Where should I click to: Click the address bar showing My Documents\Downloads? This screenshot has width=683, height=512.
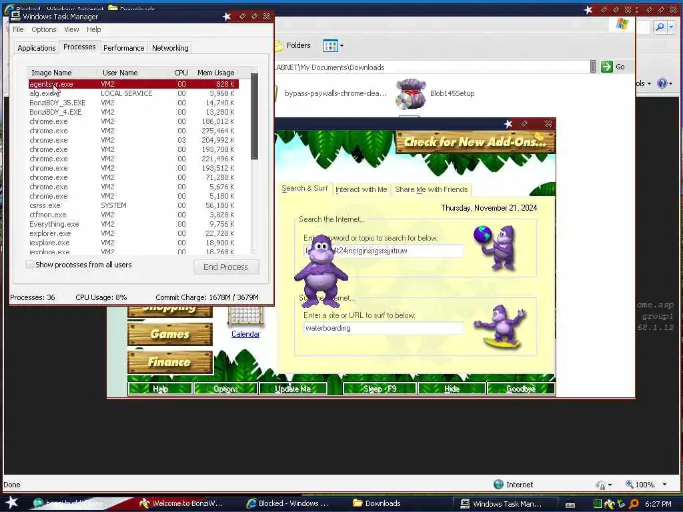click(x=432, y=67)
